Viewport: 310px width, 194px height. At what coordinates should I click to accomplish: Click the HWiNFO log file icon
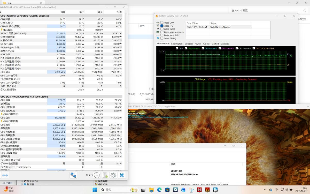105,175
